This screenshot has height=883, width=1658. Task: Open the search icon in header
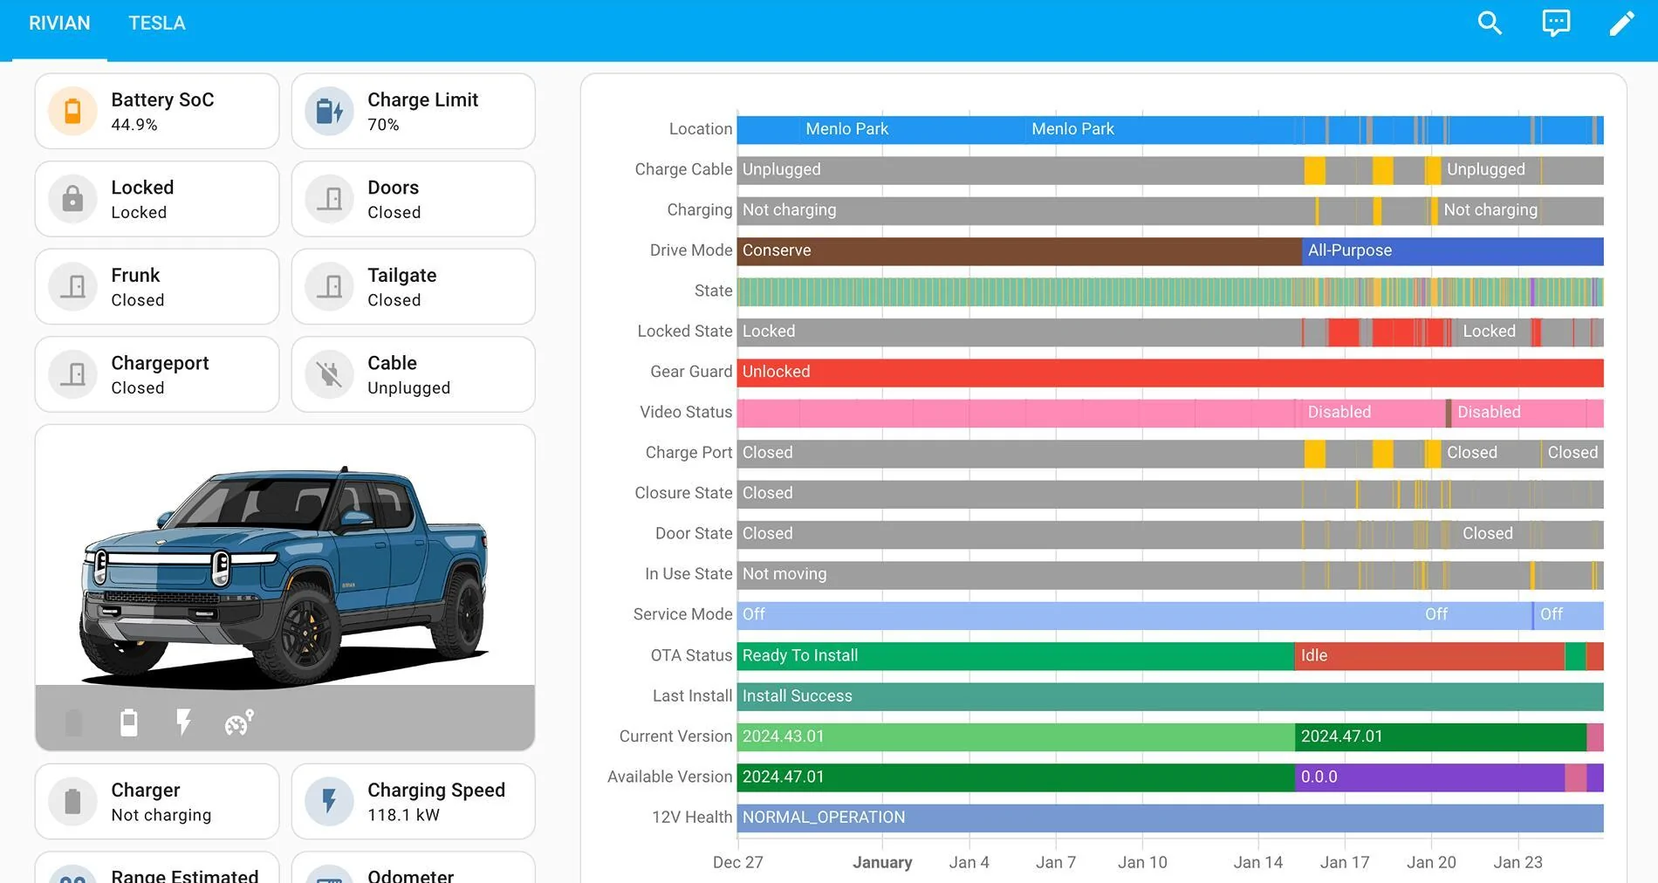pyautogui.click(x=1490, y=24)
